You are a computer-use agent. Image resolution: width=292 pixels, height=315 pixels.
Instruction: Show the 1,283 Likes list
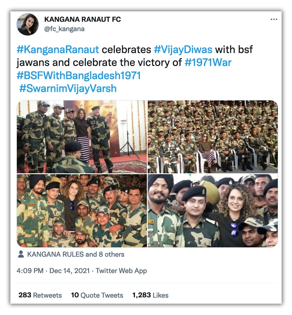pos(150,295)
